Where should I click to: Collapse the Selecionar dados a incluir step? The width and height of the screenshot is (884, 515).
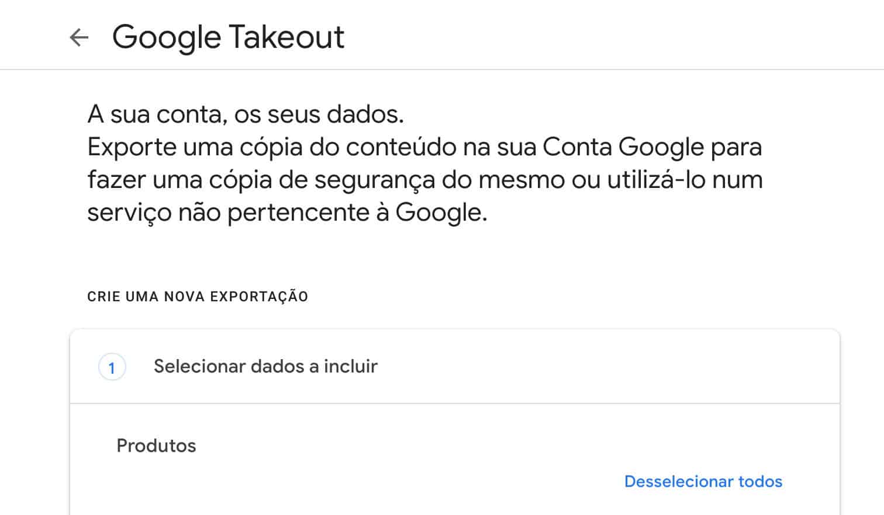[265, 367]
